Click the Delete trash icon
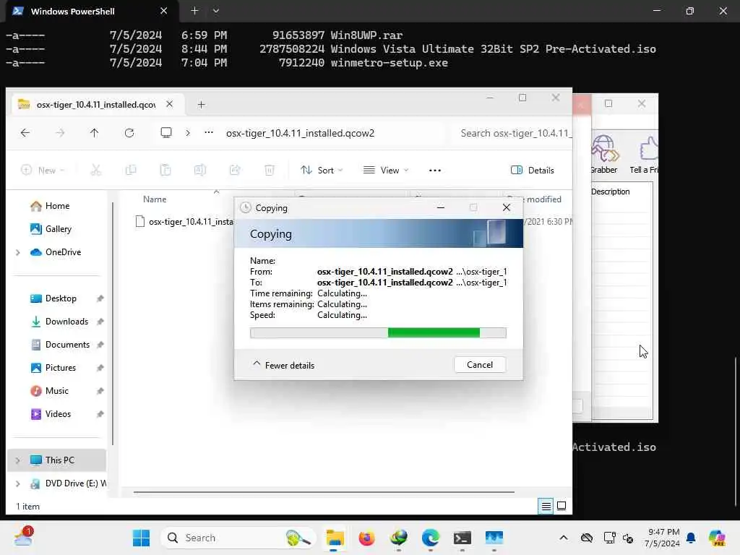This screenshot has width=740, height=555. pos(270,170)
